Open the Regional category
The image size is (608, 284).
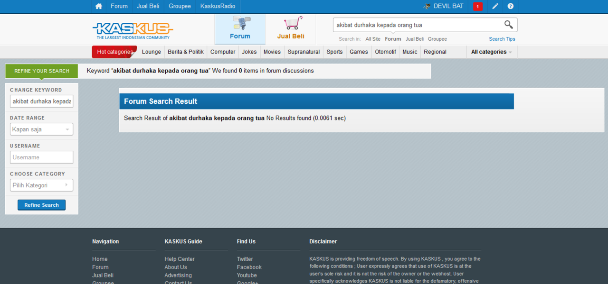[x=435, y=52]
